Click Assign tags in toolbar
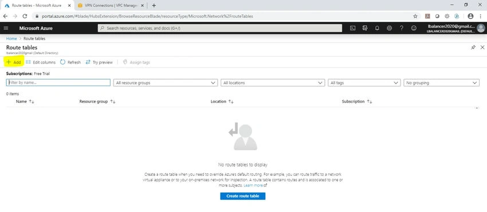Image resolution: width=487 pixels, height=212 pixels. pyautogui.click(x=136, y=62)
